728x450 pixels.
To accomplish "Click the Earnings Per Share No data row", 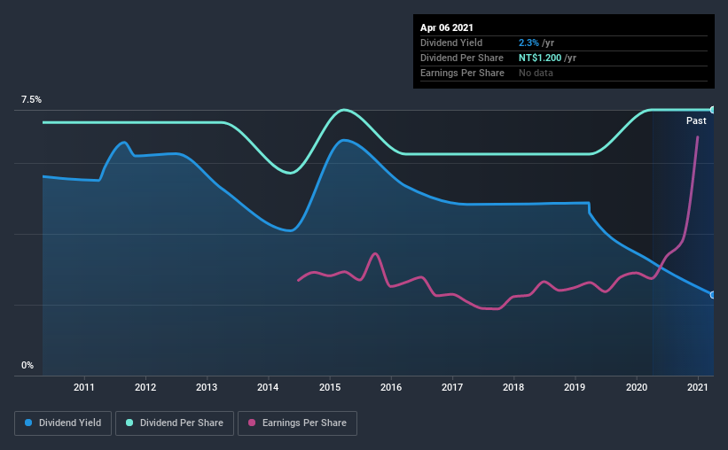I will coord(564,73).
